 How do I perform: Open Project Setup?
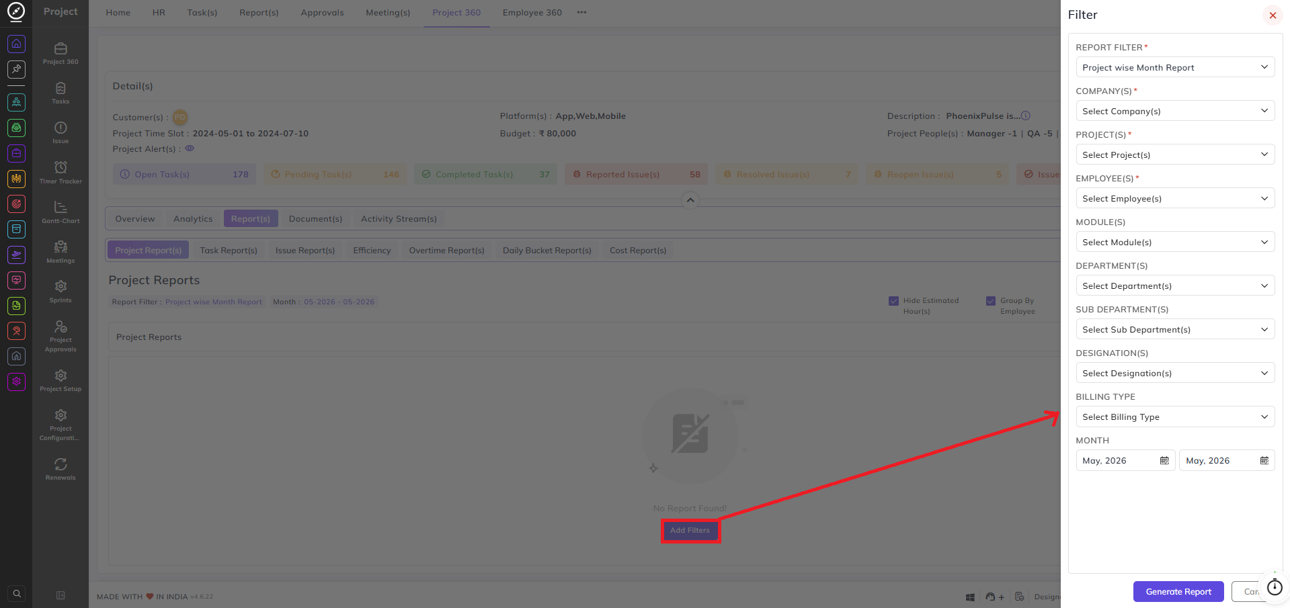(61, 380)
